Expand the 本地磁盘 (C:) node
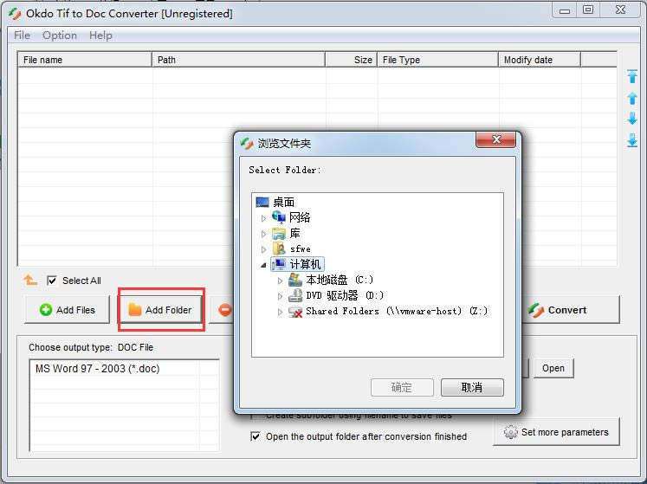The width and height of the screenshot is (647, 484). pos(280,281)
